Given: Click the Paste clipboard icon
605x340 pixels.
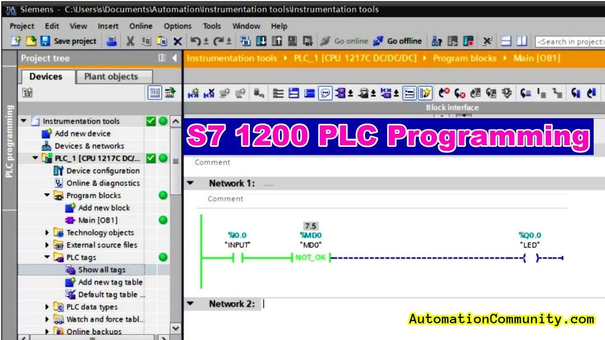Looking at the screenshot, I should coord(162,41).
